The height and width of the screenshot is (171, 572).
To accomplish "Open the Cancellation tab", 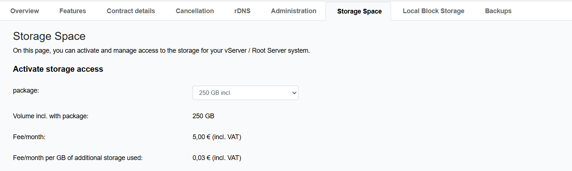I will coord(194,11).
